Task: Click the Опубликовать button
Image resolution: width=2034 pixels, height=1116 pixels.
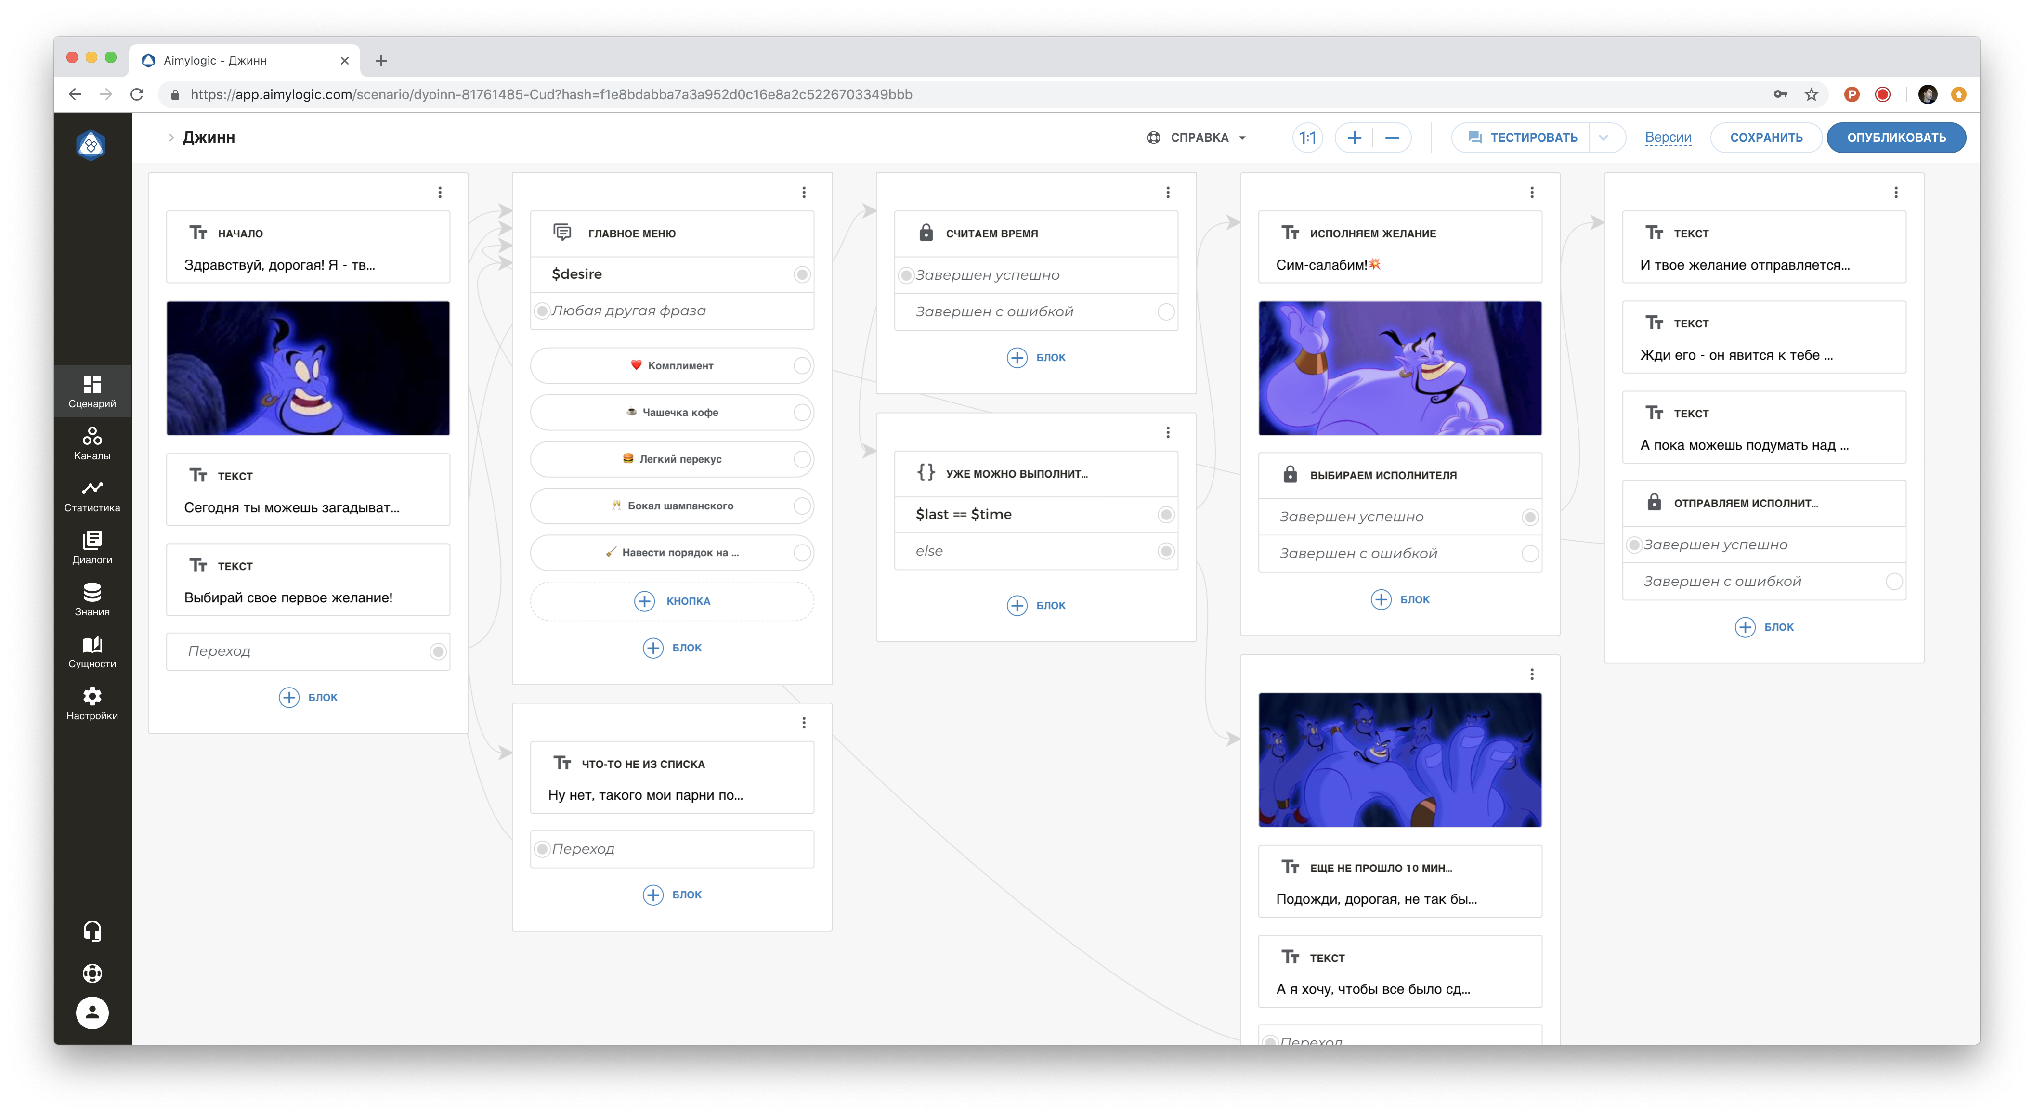Action: pyautogui.click(x=1896, y=137)
